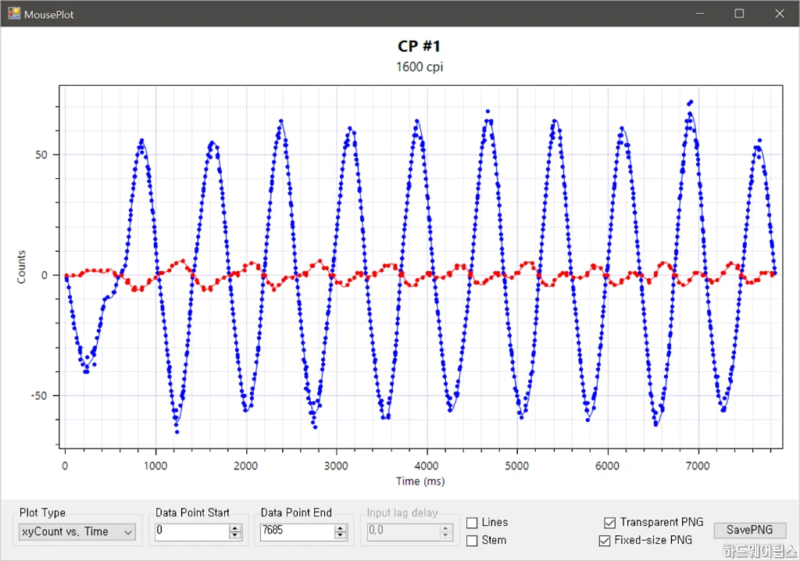800x561 pixels.
Task: Enable the Lines checkbox
Action: [472, 523]
